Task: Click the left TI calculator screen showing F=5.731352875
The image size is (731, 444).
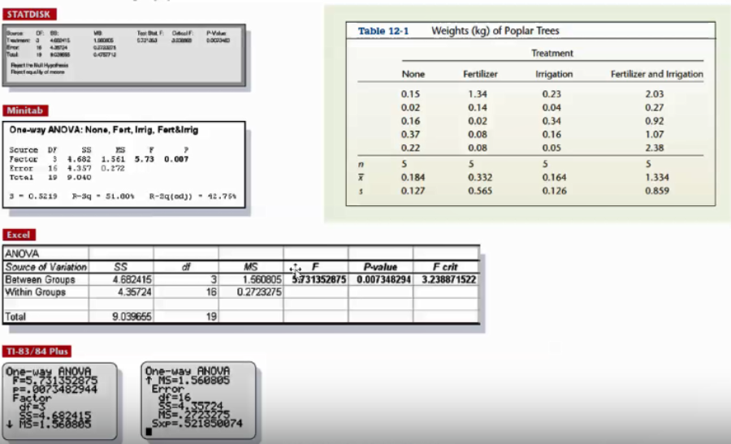Action: coord(59,401)
